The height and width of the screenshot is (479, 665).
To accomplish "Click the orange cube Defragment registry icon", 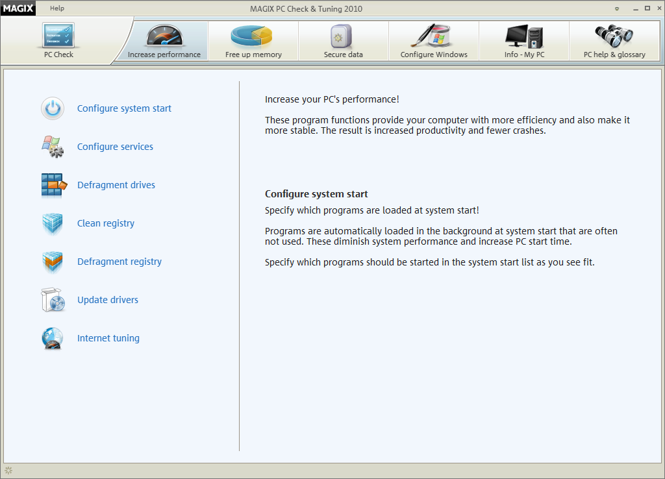I will point(53,262).
